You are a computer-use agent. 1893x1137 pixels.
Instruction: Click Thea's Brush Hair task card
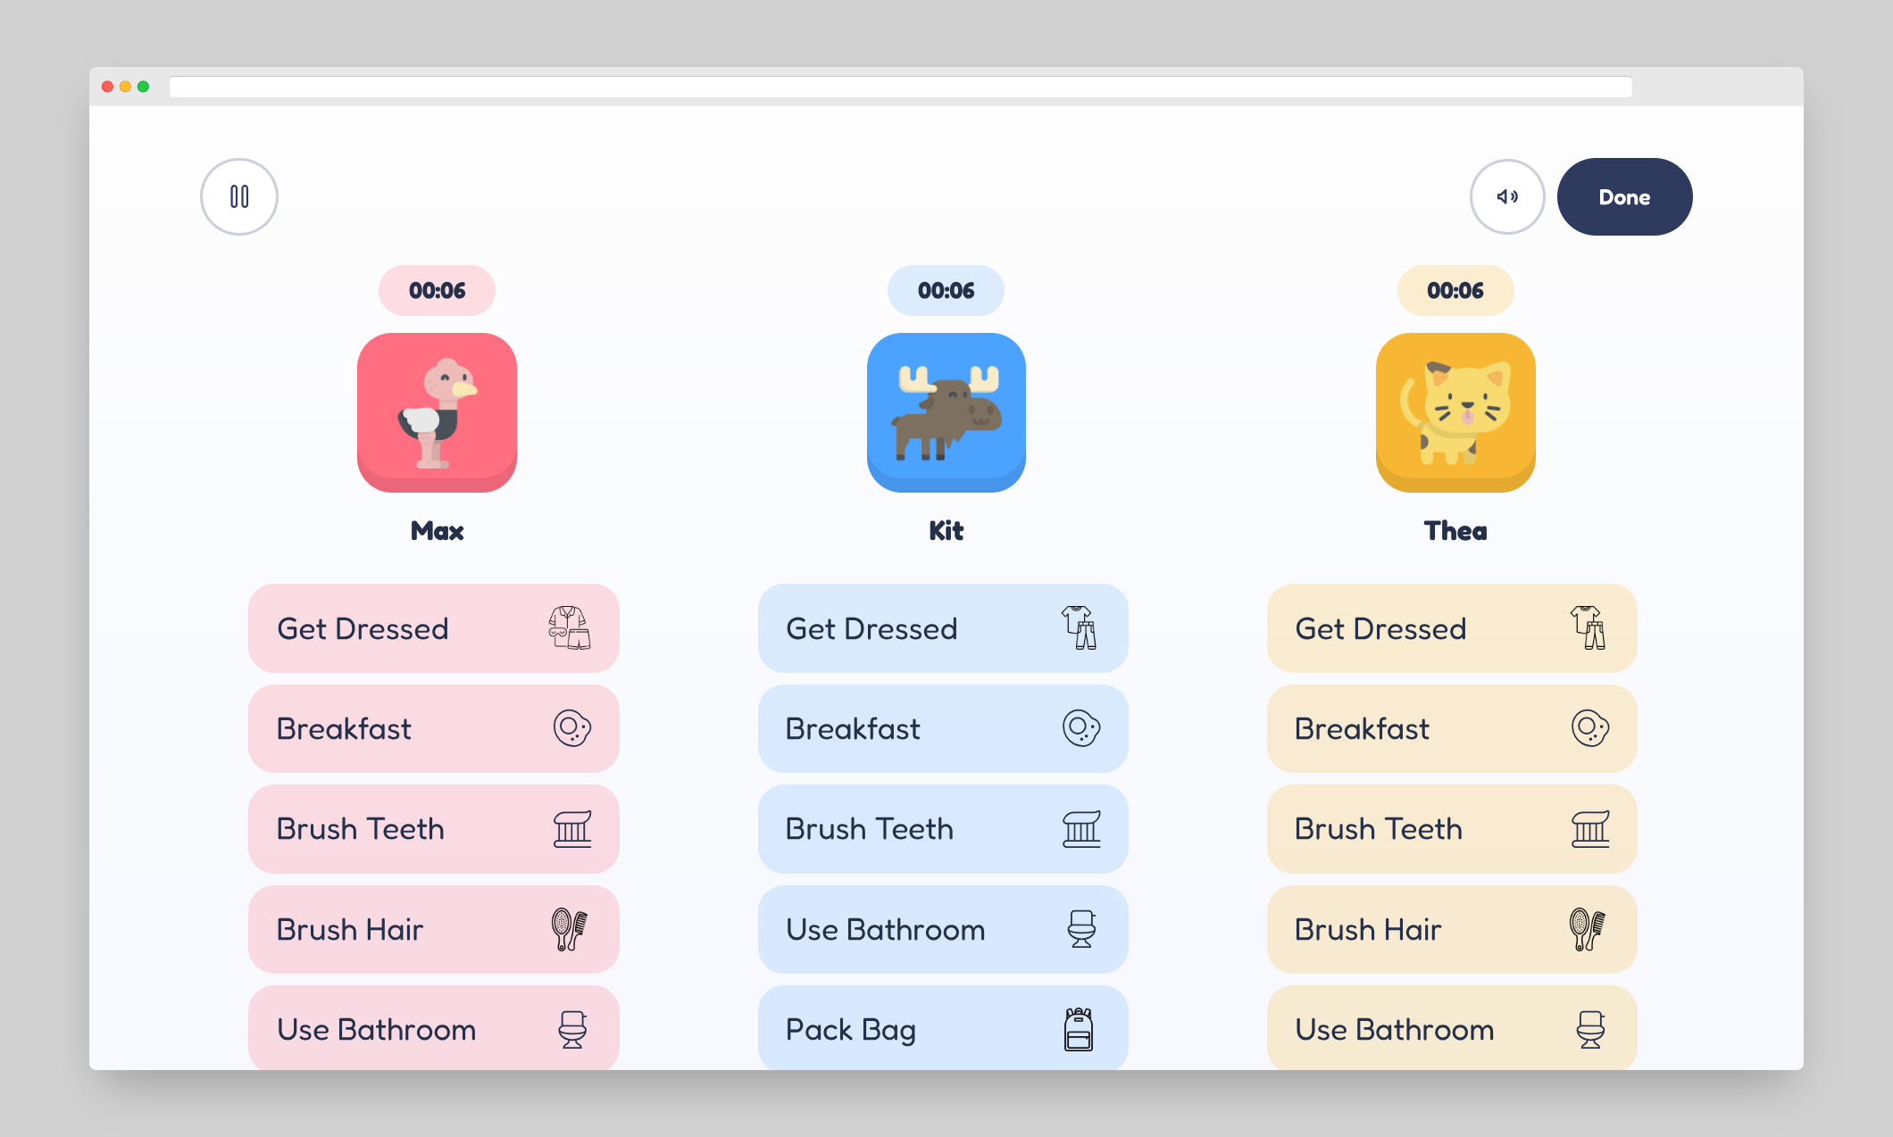1452,929
